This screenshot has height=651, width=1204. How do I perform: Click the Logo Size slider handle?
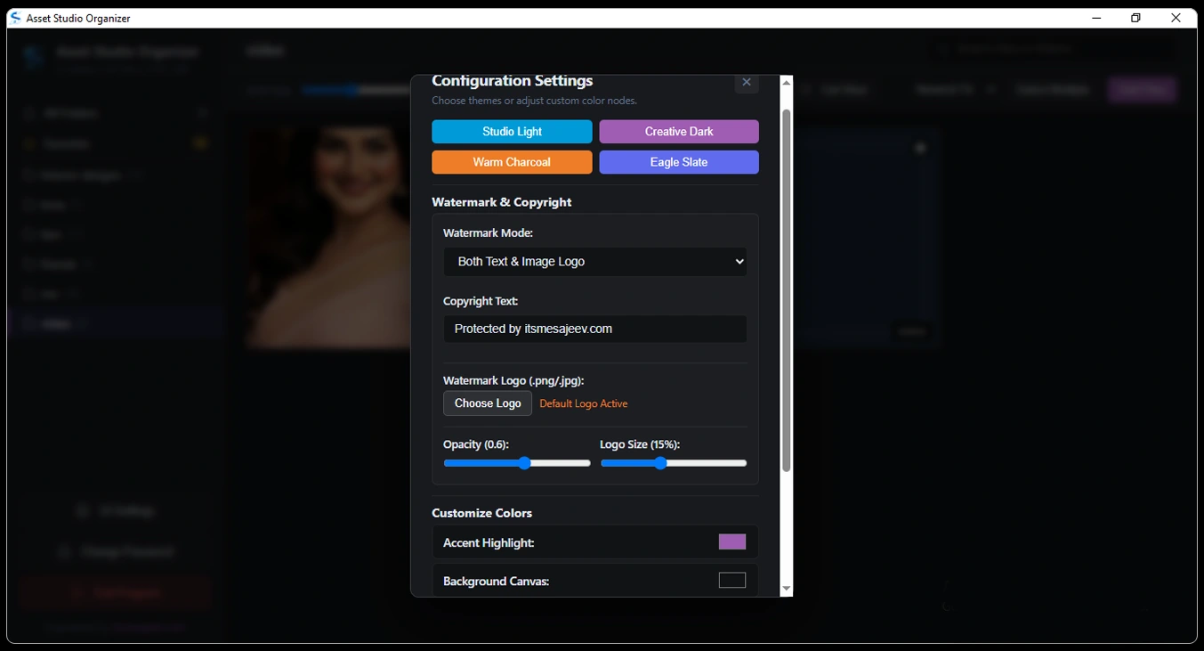click(x=660, y=463)
